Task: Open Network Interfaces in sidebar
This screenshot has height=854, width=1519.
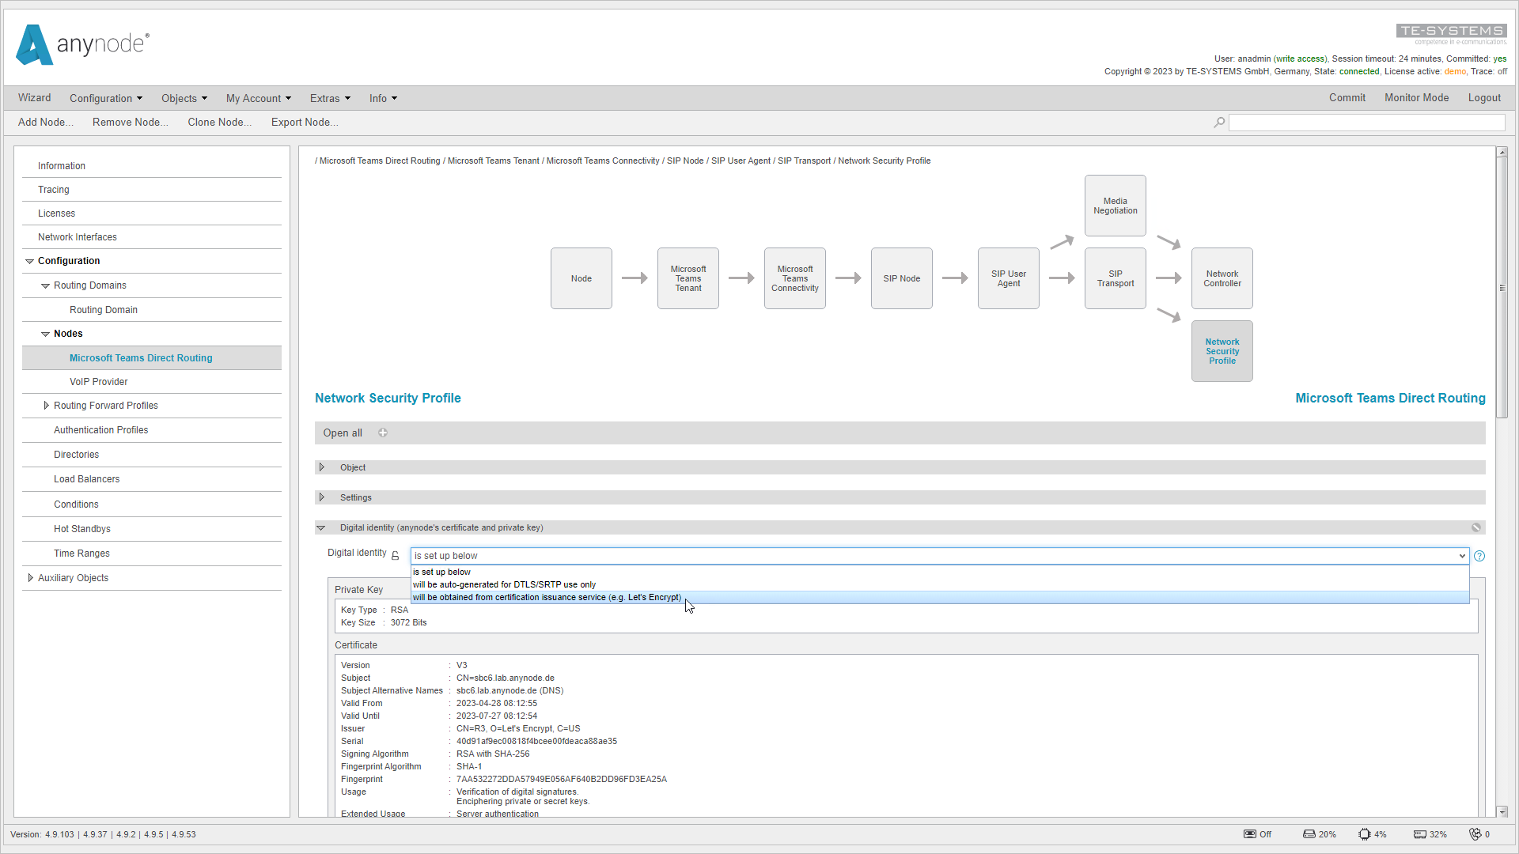Action: (78, 237)
